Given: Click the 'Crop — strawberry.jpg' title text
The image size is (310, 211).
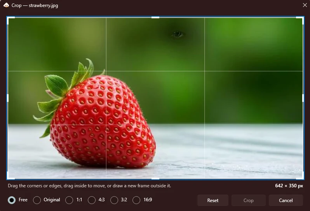Looking at the screenshot, I should [x=35, y=5].
